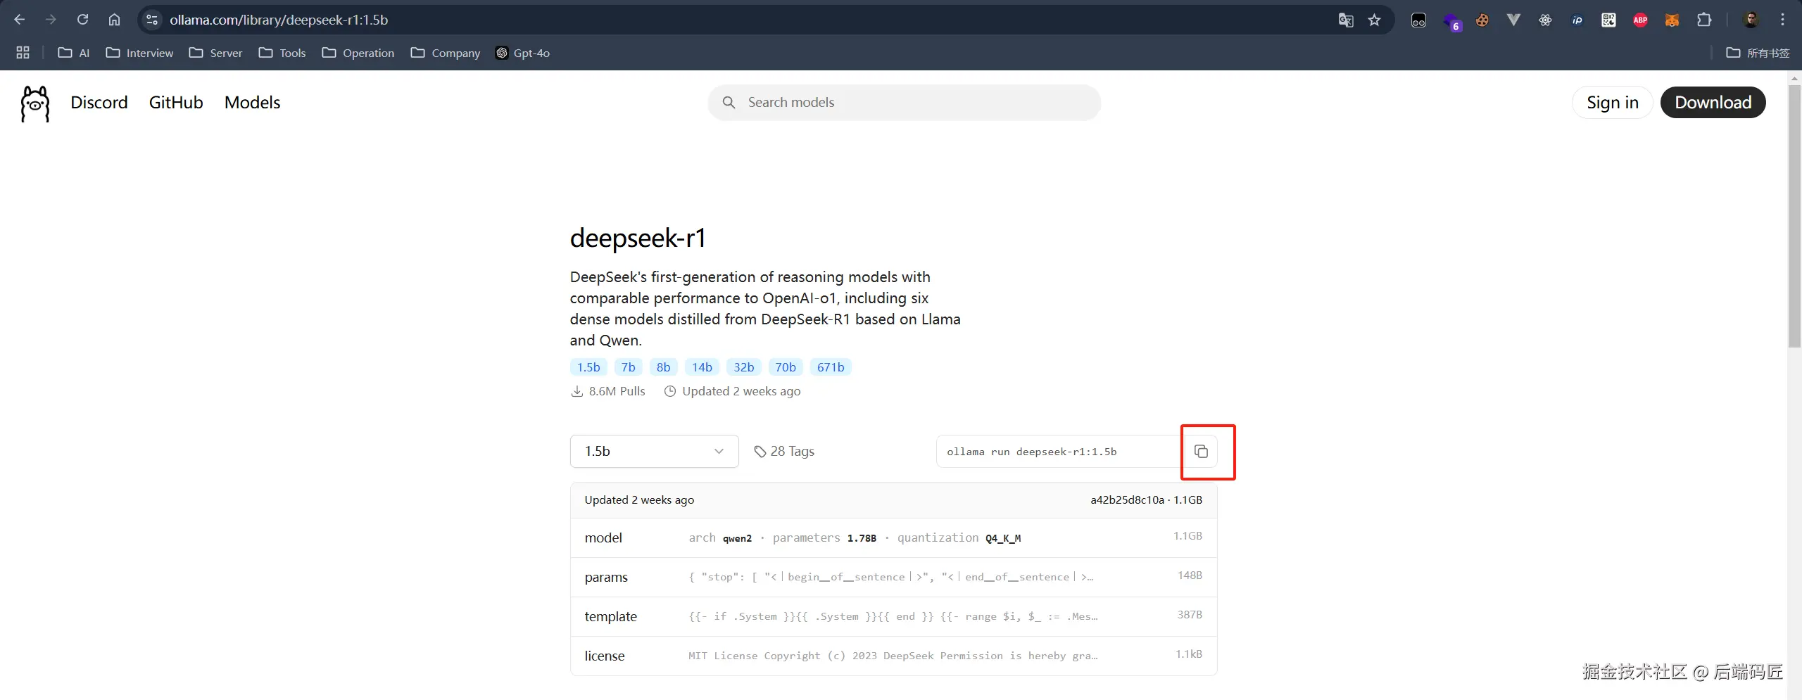1802x700 pixels.
Task: Open the Interview bookmarks folder
Action: point(139,53)
